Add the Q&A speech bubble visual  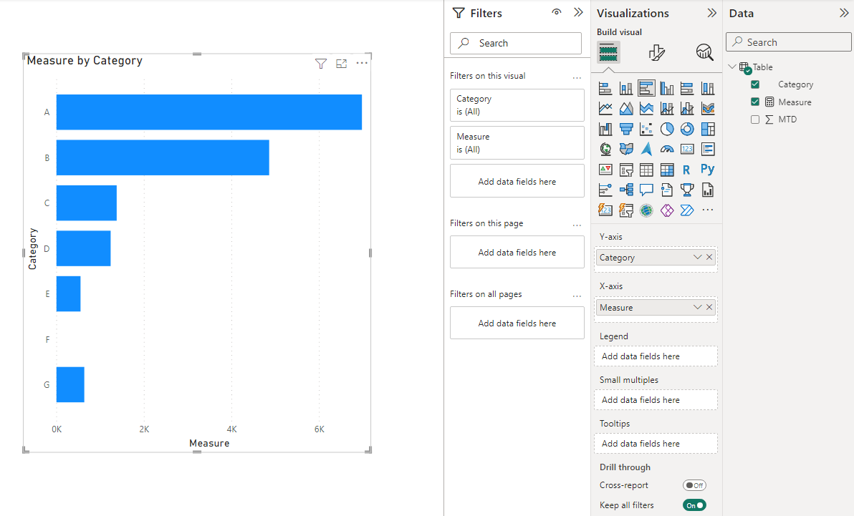pos(646,190)
